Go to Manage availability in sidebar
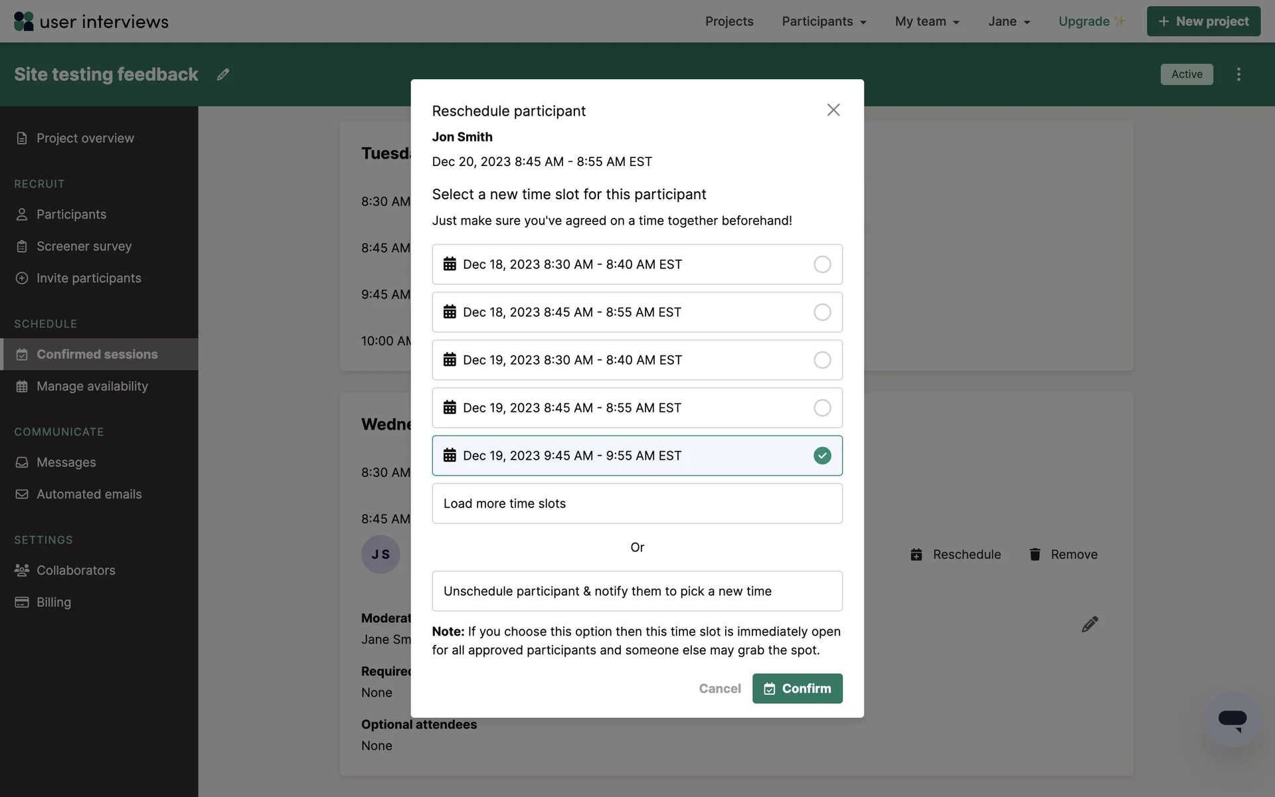Screen dimensions: 1275x797 (x=92, y=387)
